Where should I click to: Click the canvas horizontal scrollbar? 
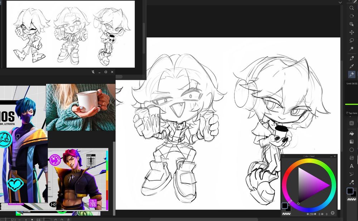204,220
